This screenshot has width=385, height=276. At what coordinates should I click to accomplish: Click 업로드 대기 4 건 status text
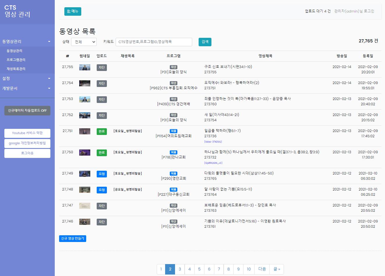(318, 11)
